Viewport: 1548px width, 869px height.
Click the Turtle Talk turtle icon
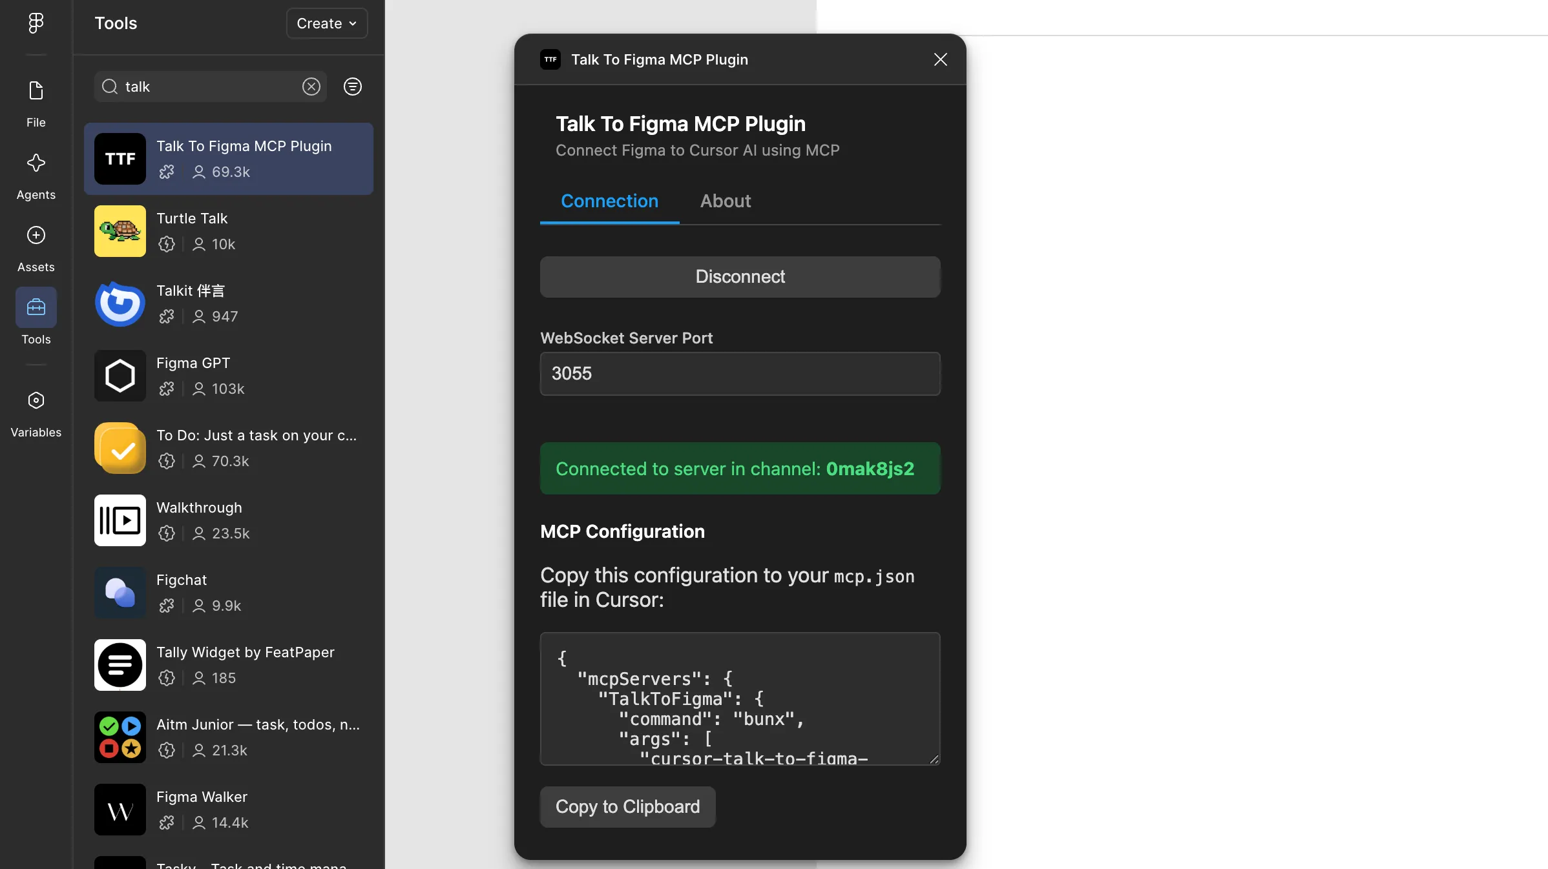click(120, 231)
